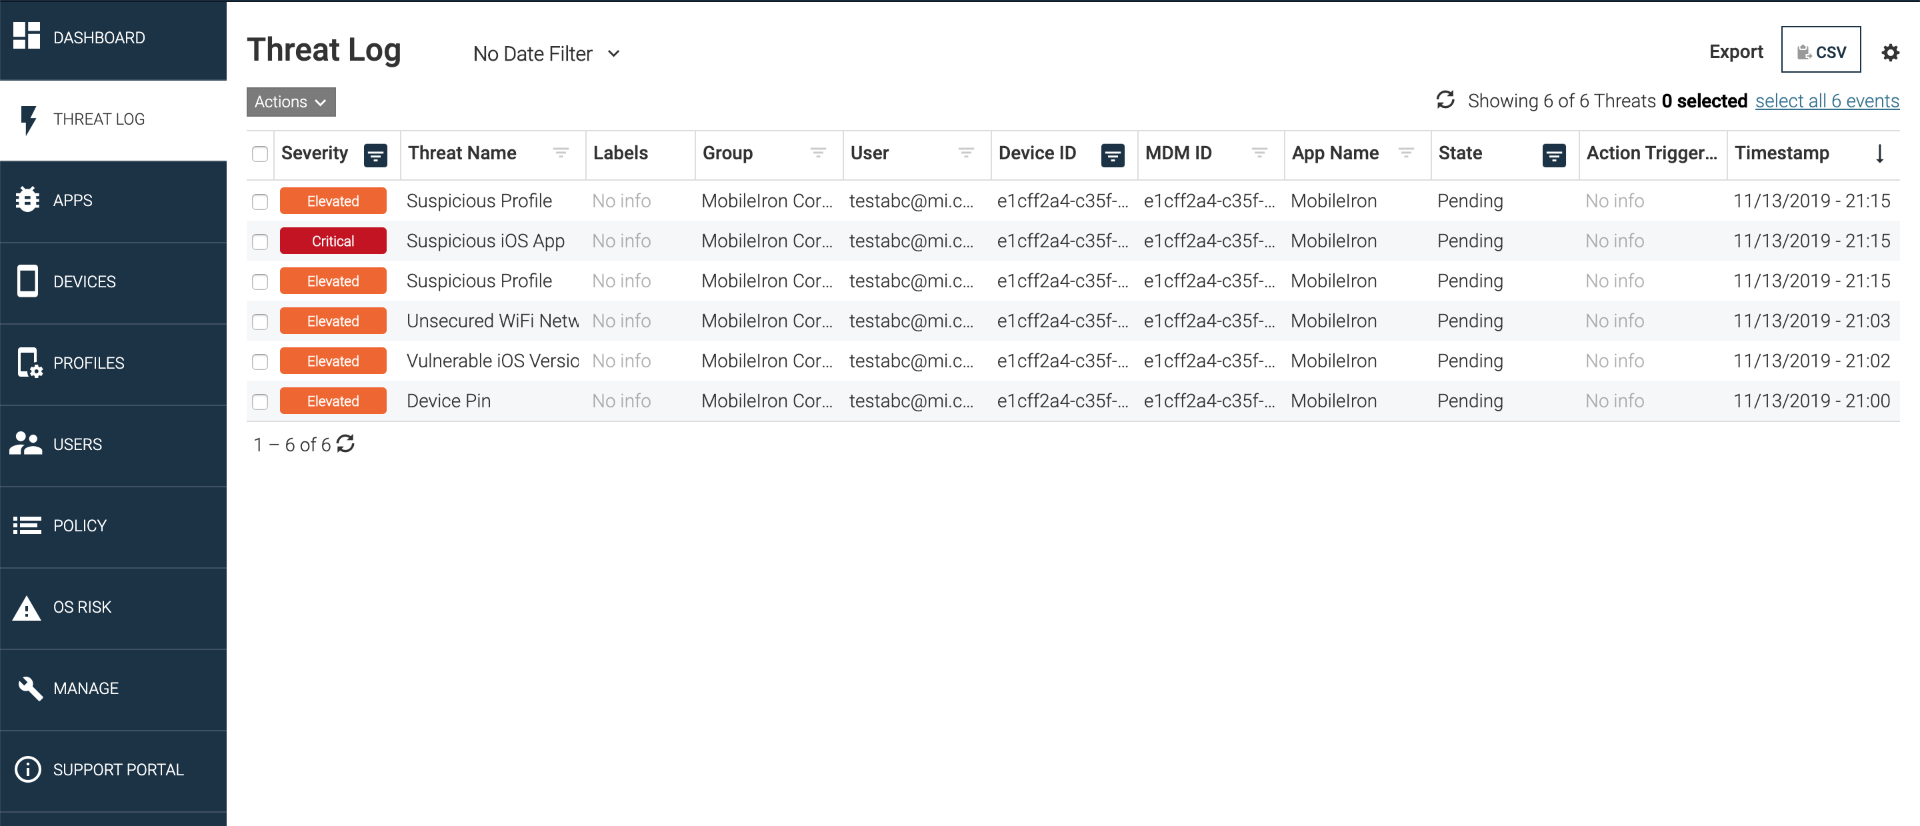Click the MDM ID column filter icon
The height and width of the screenshot is (826, 1920).
1259,153
